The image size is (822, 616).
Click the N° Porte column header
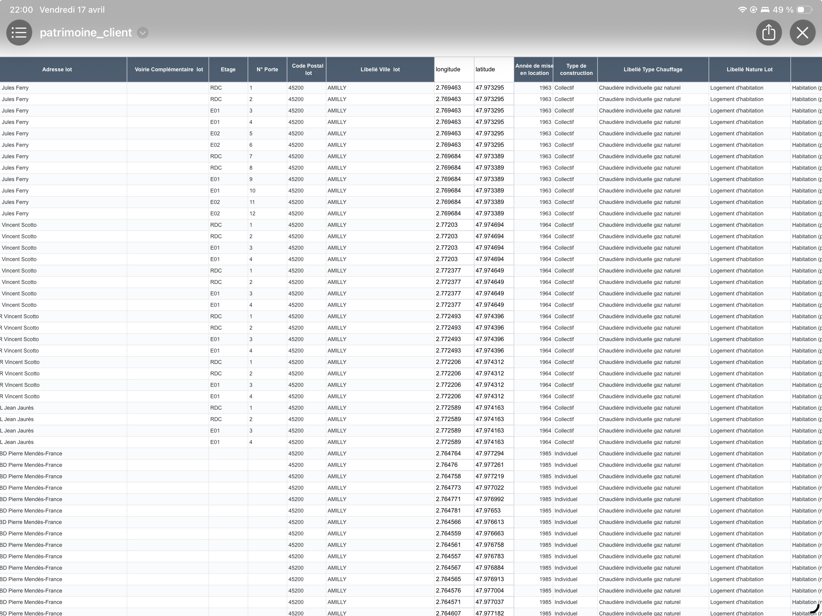(267, 69)
